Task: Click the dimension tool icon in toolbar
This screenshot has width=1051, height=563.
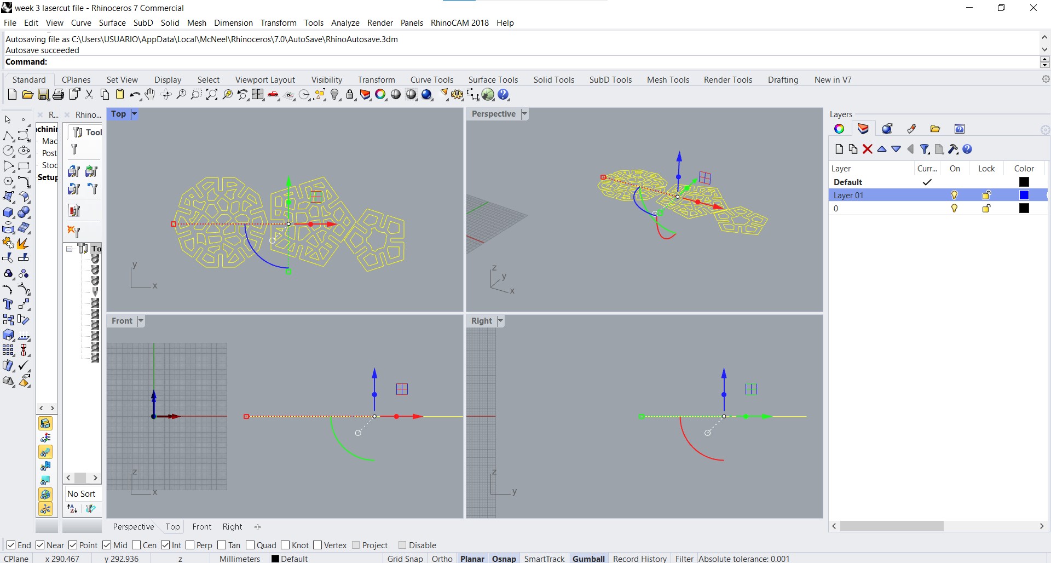Action: pos(472,95)
